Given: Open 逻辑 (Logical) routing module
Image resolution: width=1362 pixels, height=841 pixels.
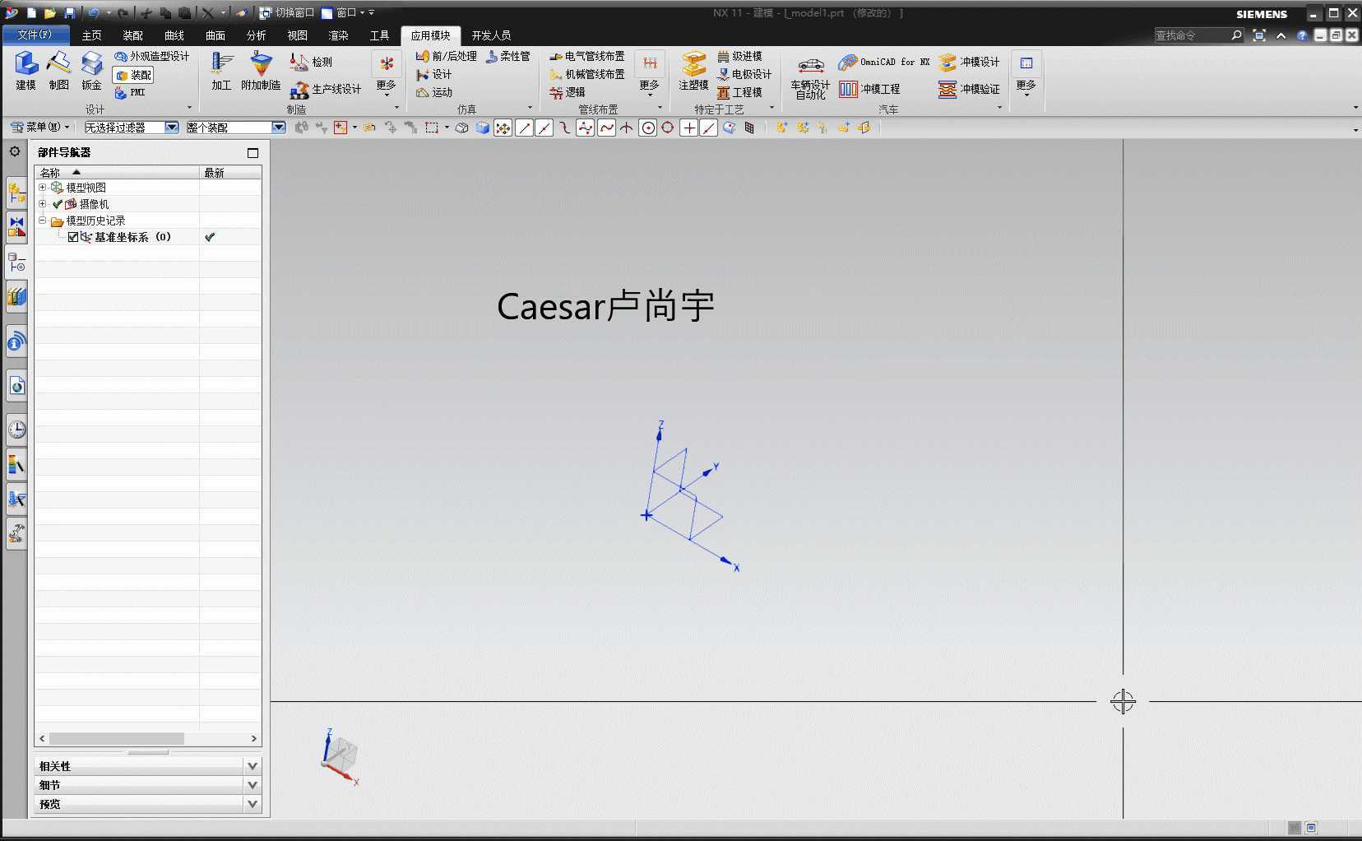Looking at the screenshot, I should (x=567, y=92).
